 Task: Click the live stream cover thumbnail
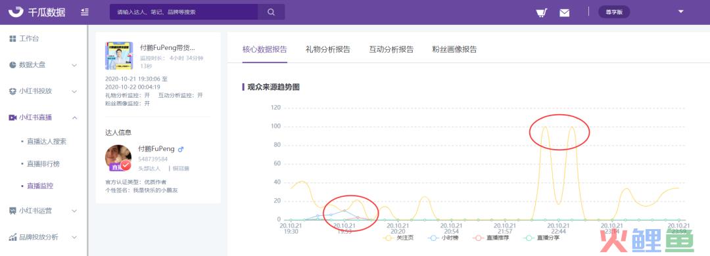[119, 56]
